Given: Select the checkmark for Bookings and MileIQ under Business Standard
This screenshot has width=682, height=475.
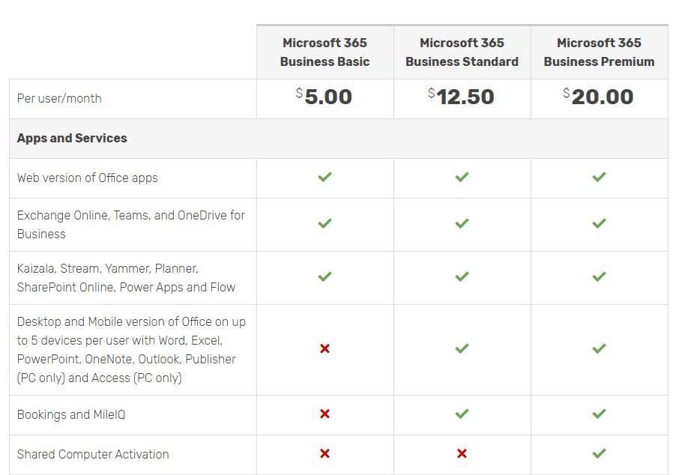Looking at the screenshot, I should pyautogui.click(x=462, y=414).
